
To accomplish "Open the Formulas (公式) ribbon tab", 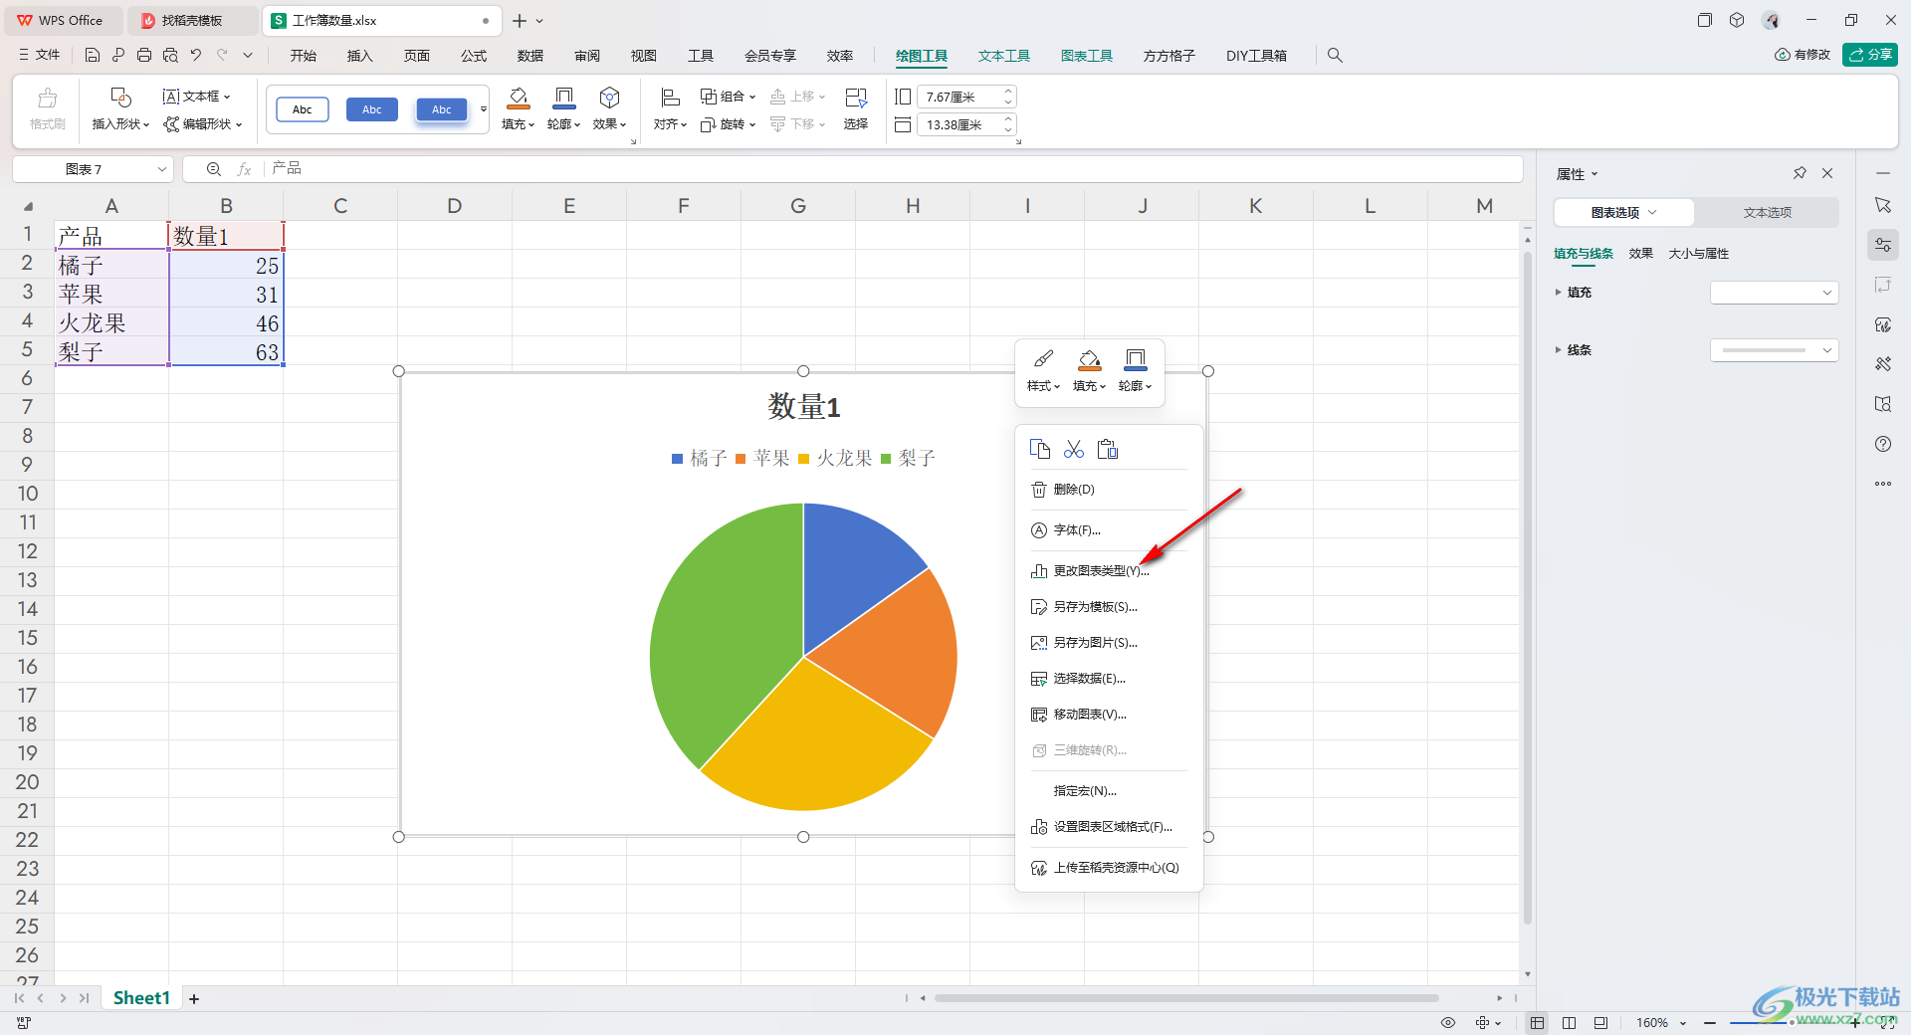I will (x=474, y=56).
